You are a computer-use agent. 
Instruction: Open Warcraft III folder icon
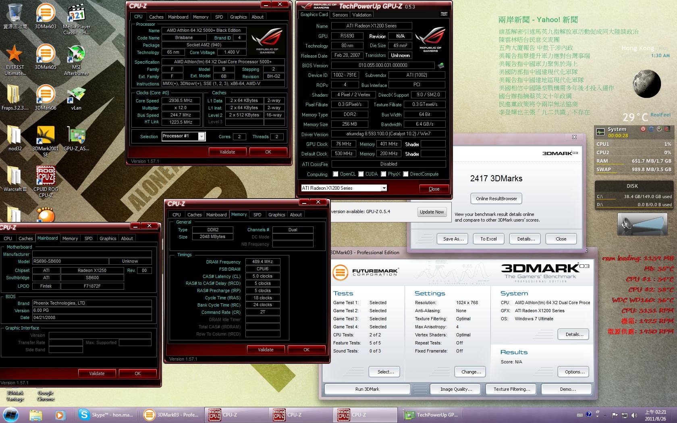pos(15,179)
